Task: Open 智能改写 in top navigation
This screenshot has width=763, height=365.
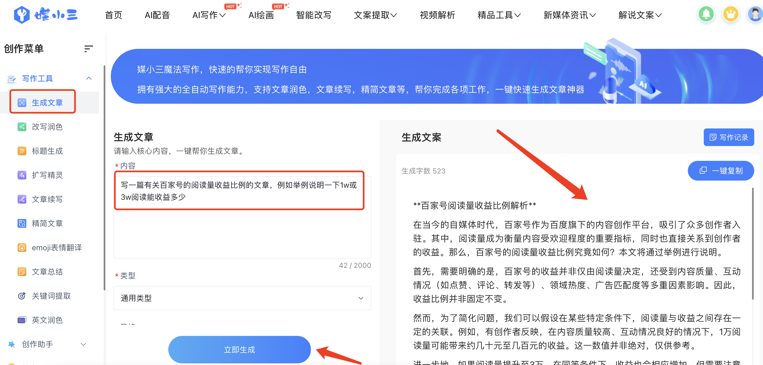Action: pyautogui.click(x=314, y=15)
